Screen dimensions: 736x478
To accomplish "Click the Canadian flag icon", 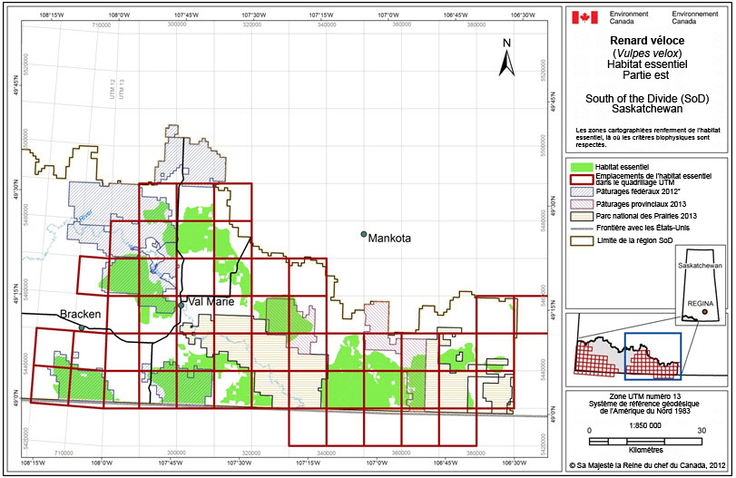I will 584,18.
